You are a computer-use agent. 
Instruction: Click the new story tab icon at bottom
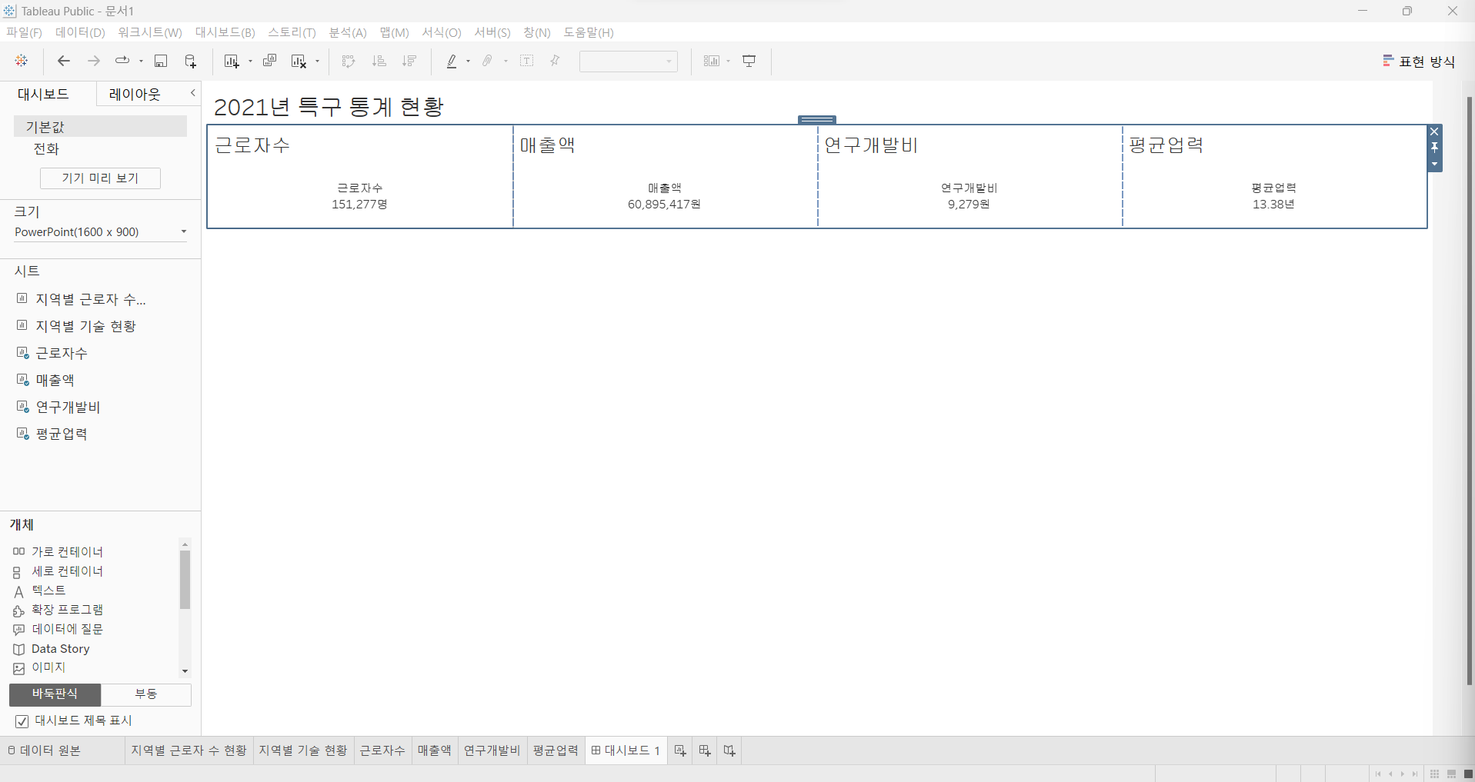point(729,750)
